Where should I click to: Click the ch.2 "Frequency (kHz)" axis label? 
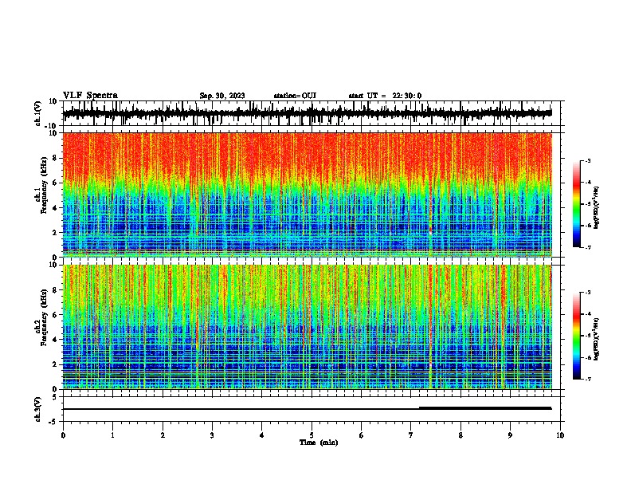coord(44,317)
